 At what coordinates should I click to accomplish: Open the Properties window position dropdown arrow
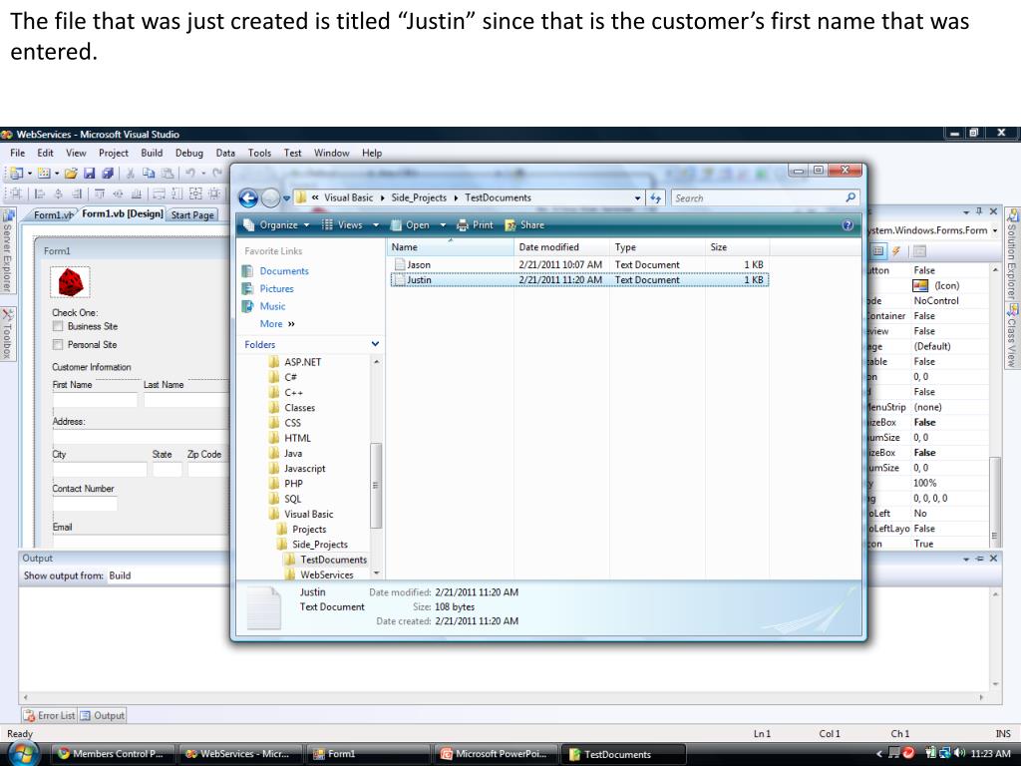(x=966, y=211)
